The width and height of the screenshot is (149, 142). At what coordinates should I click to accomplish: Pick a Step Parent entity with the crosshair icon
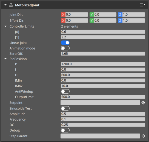143,136
